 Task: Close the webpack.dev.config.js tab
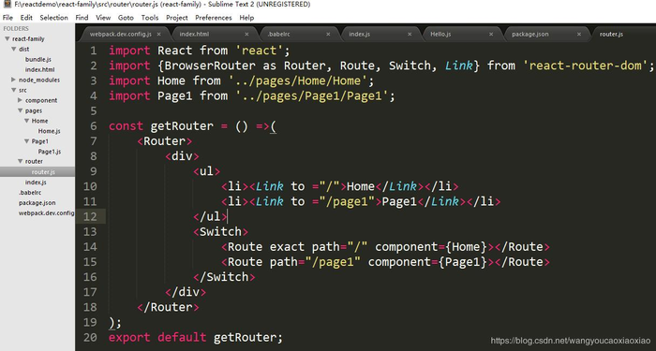pos(158,35)
